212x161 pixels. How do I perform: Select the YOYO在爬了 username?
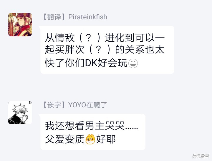[88, 105]
